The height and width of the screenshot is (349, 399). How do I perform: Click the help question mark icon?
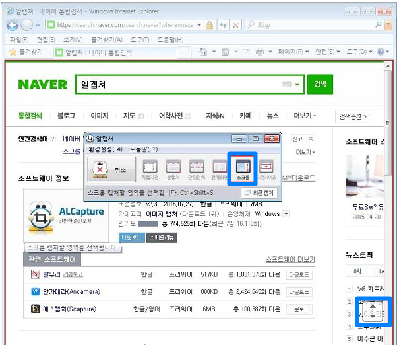(x=381, y=52)
